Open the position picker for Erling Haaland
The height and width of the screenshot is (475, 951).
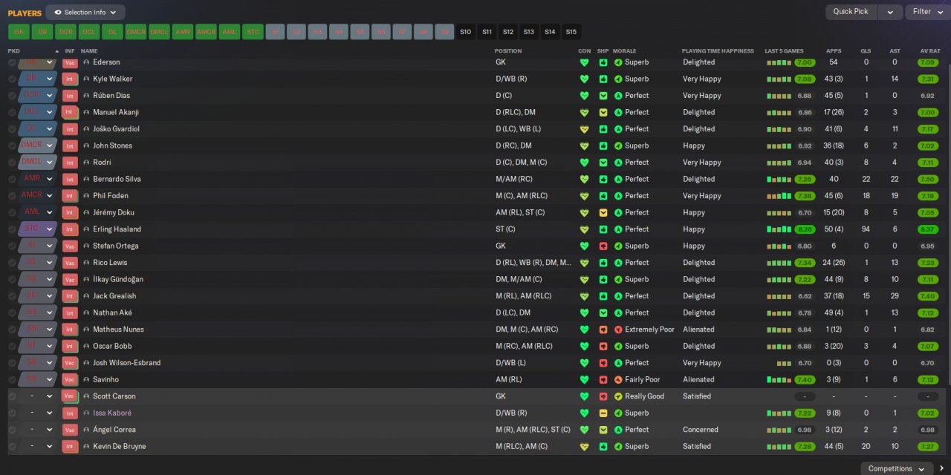click(x=39, y=229)
